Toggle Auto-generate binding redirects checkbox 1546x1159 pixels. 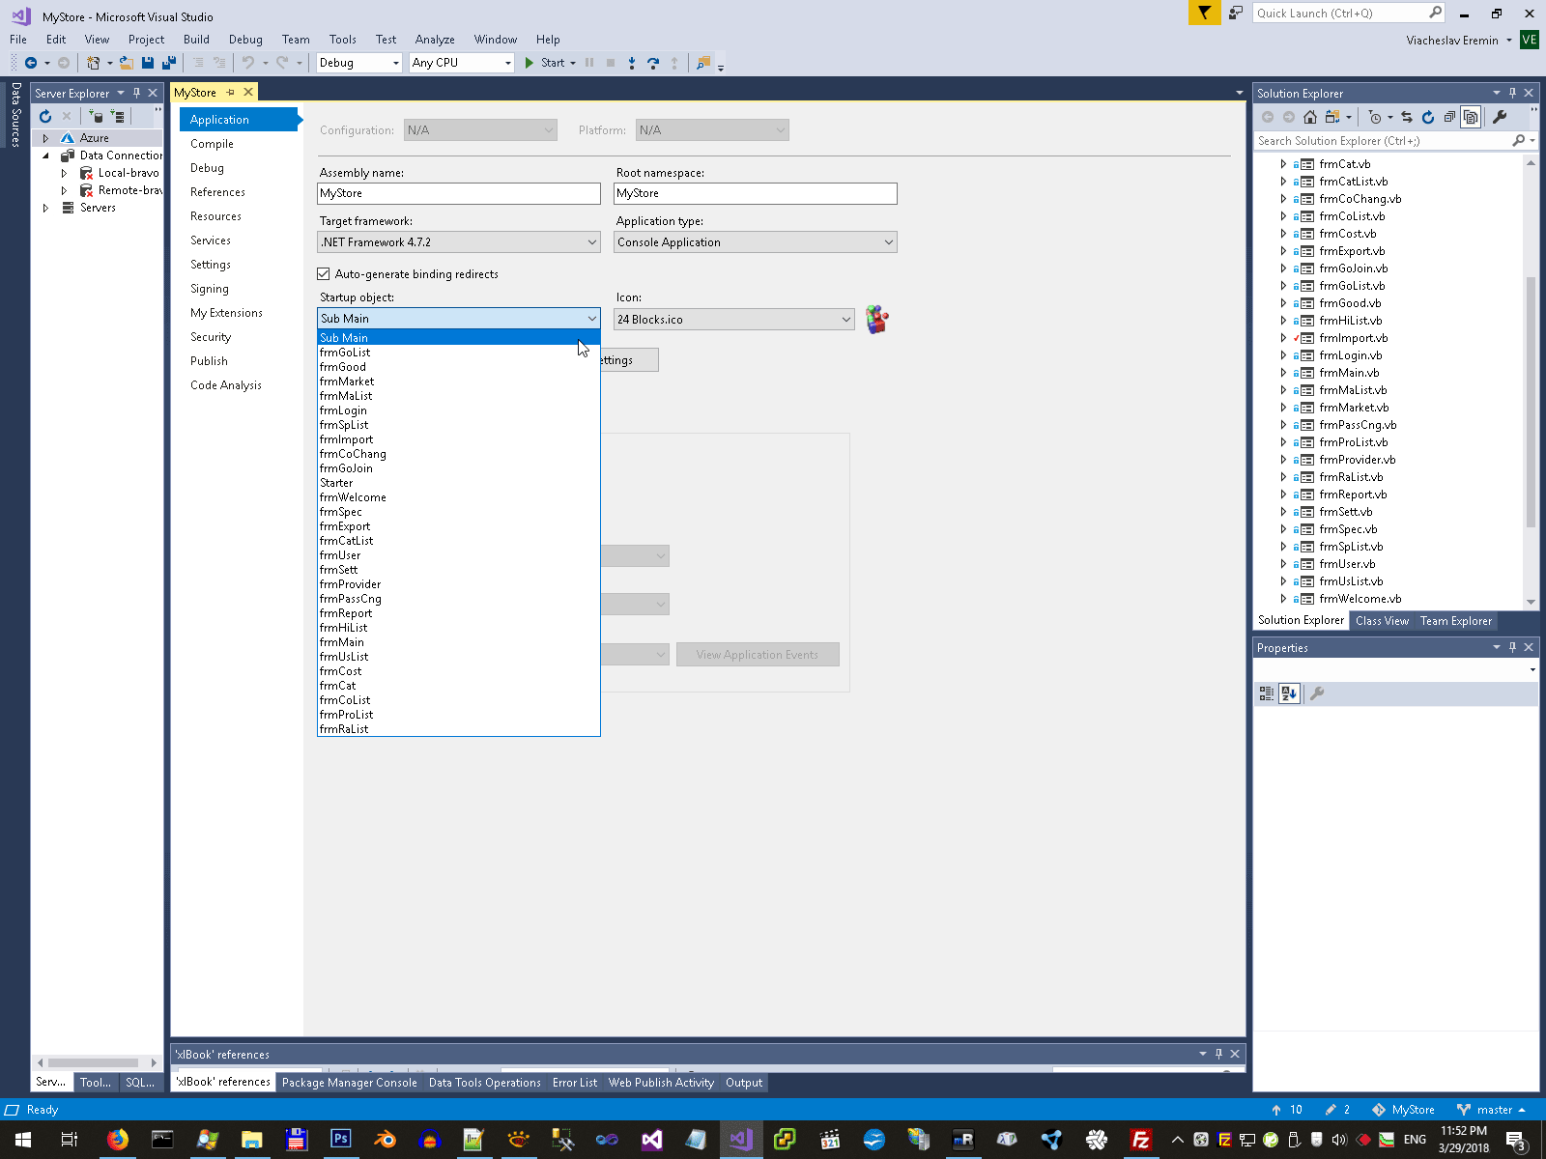324,274
